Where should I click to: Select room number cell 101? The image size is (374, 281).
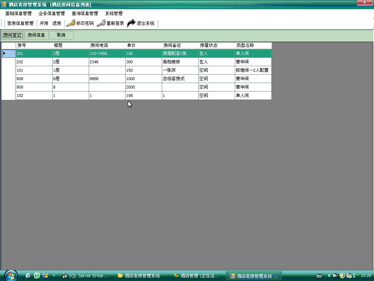click(x=34, y=70)
